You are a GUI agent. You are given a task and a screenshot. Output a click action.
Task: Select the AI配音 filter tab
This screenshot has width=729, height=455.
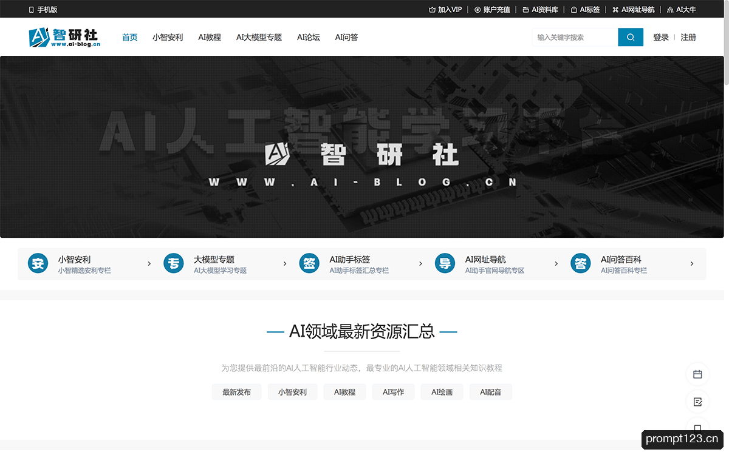(x=490, y=392)
